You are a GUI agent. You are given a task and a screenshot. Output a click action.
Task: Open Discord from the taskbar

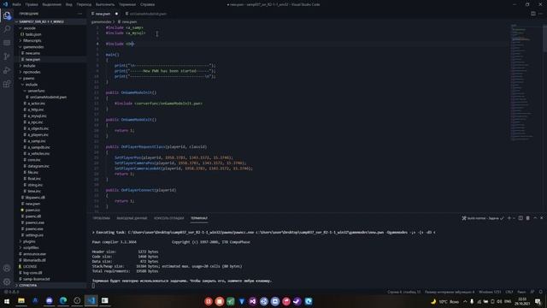50,301
